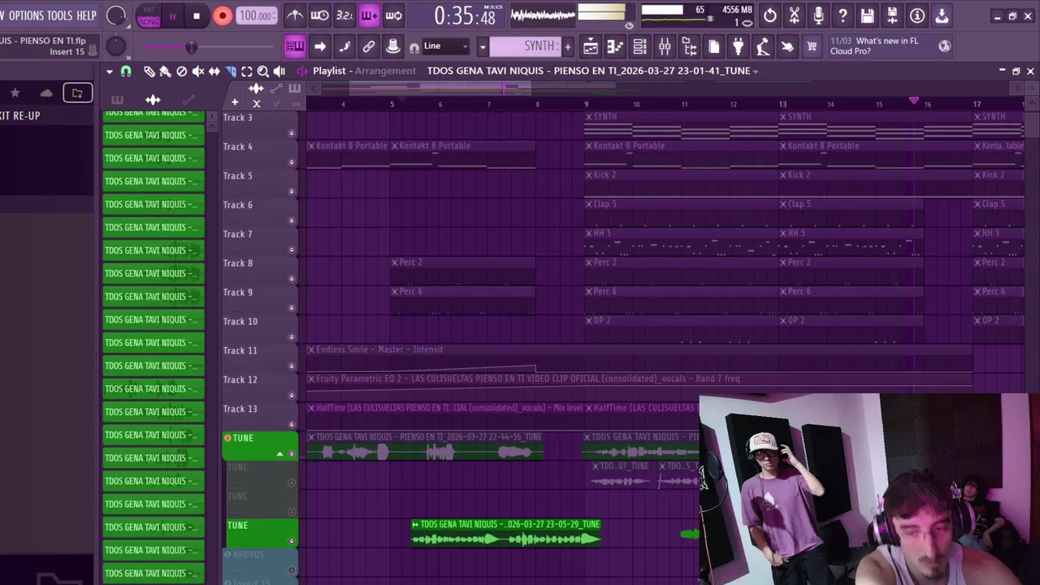Select the playlist delete tool
Screen dimensions: 1040x585
pyautogui.click(x=181, y=71)
